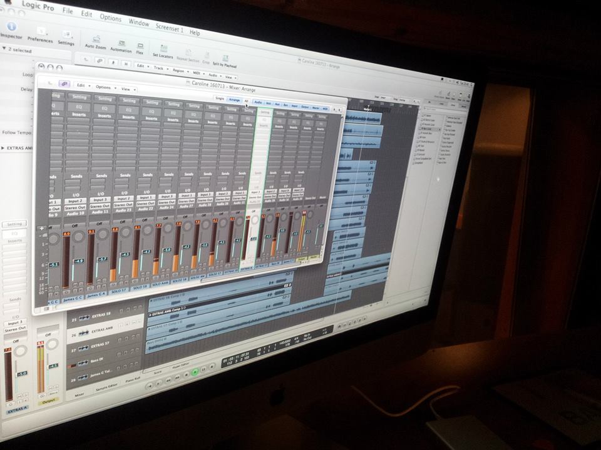Toggle Auto Zoom in the Arrange toolbar
Viewport: 601px width, 450px height.
(96, 39)
